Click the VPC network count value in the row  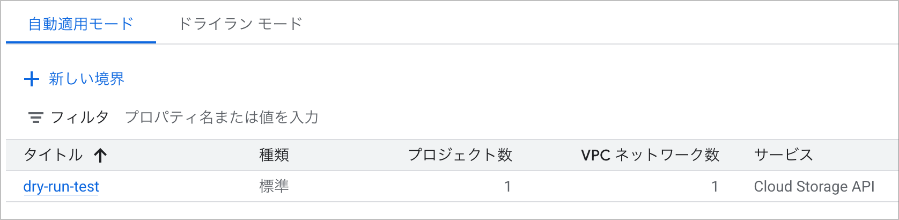(714, 187)
